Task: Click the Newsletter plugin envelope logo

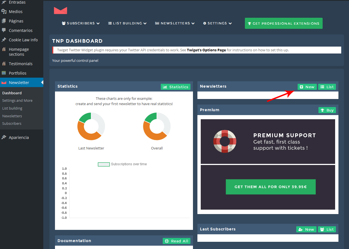Action: click(x=61, y=11)
